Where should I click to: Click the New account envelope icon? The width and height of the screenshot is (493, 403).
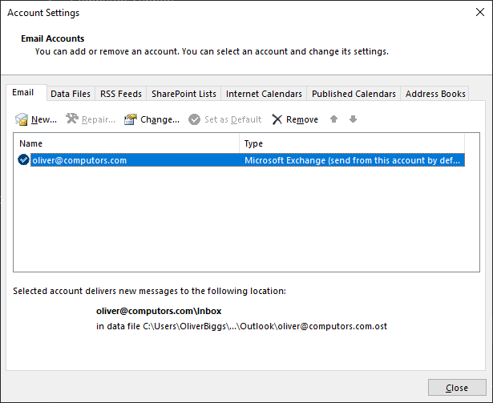(22, 119)
